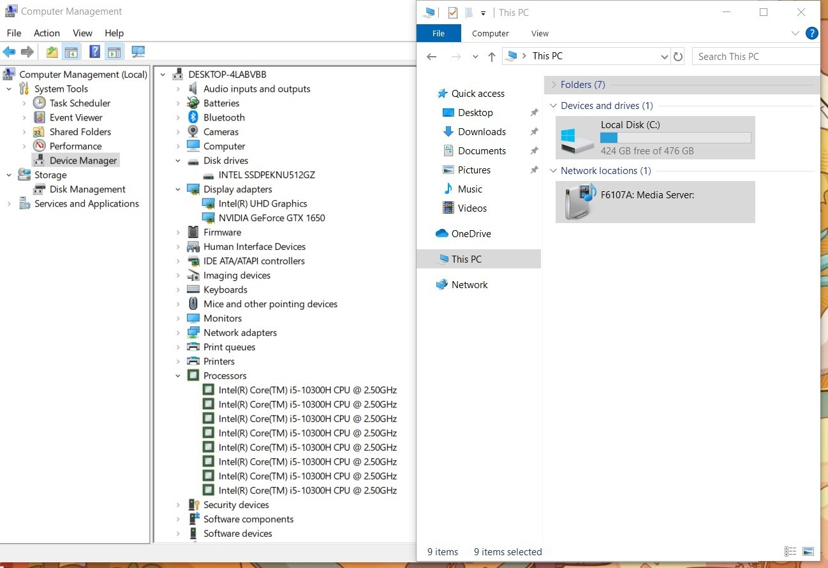The height and width of the screenshot is (568, 828).
Task: Click the Scan for hardware changes toolbar icon
Action: (x=138, y=52)
